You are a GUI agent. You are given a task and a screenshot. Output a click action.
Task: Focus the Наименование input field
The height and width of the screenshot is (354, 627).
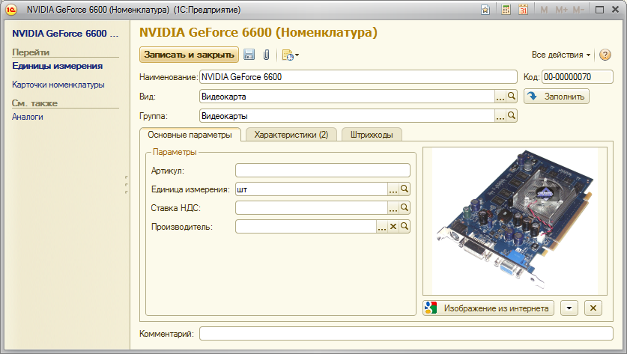pos(358,77)
